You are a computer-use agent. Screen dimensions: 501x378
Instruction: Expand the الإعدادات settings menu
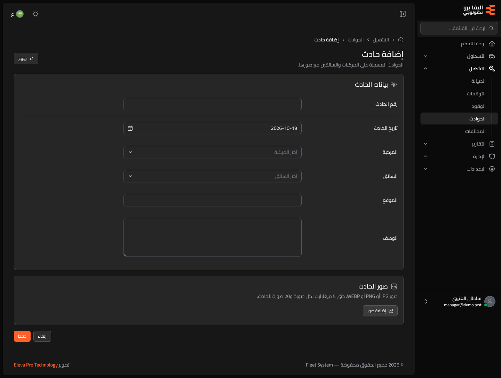(459, 169)
